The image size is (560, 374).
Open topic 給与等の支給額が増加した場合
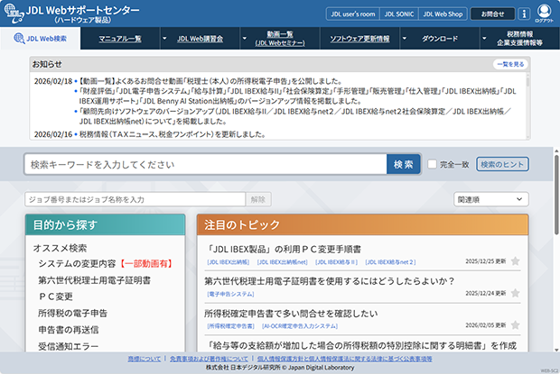[362, 345]
